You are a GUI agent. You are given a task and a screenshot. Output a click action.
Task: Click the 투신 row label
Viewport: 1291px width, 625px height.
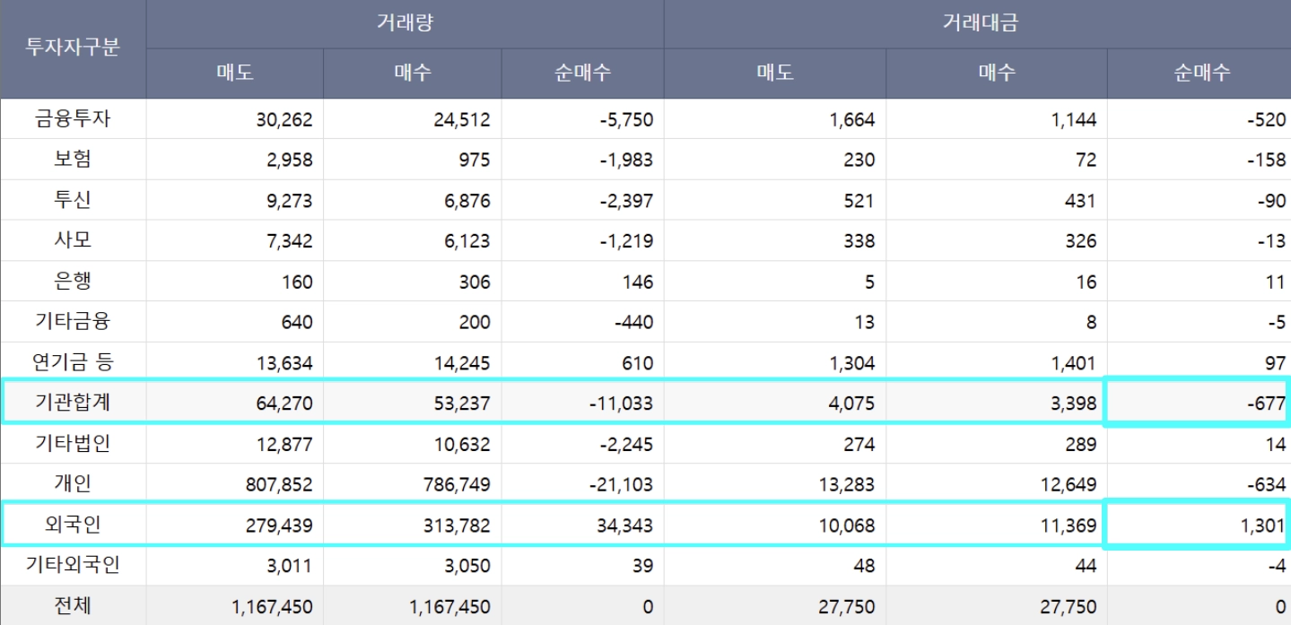pos(73,200)
